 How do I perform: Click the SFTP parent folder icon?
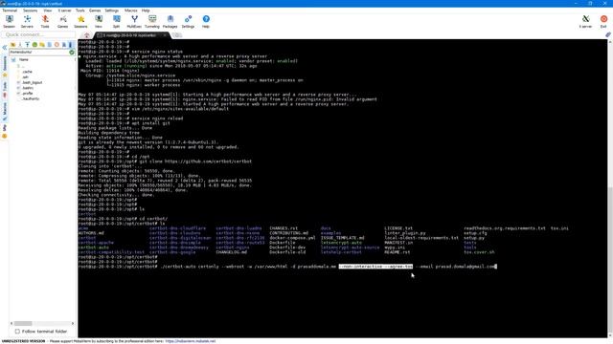click(x=12, y=45)
